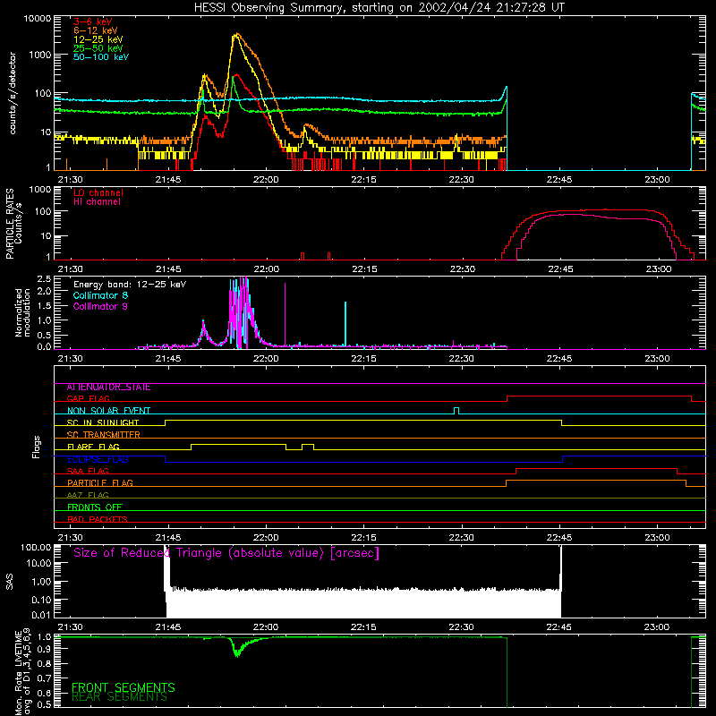Click the FLARE_FLAG label
Viewport: 716px width, 716px height.
(x=93, y=447)
